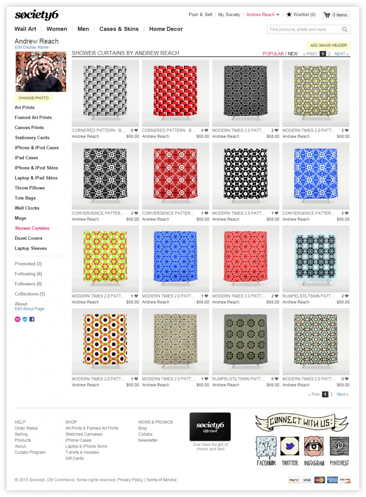
Task: Open the Instagram connect illustration
Action: [x=314, y=451]
